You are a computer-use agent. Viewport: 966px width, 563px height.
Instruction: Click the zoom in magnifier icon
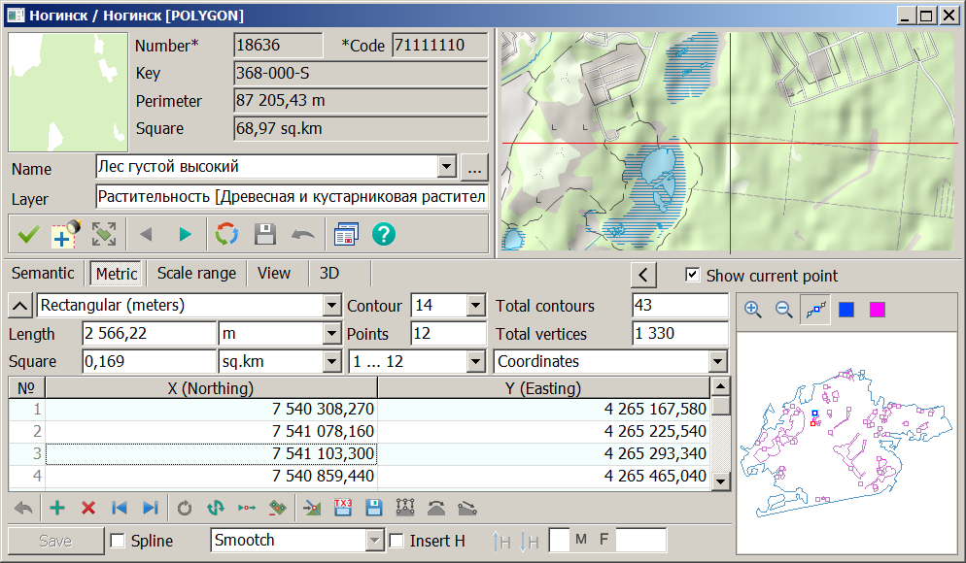pyautogui.click(x=752, y=310)
